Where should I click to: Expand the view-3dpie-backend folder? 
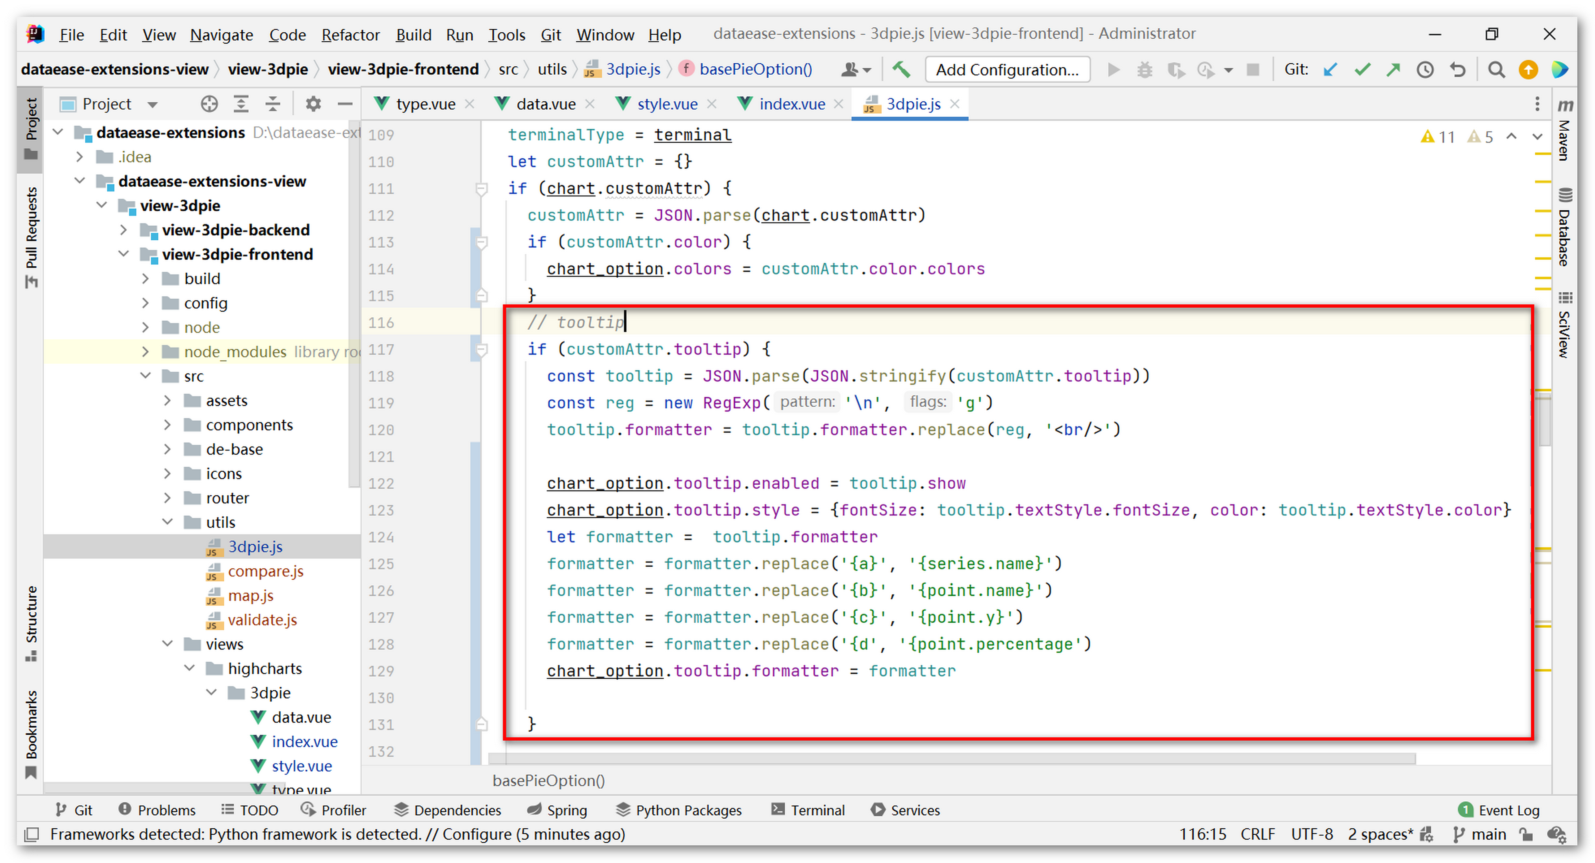124,230
